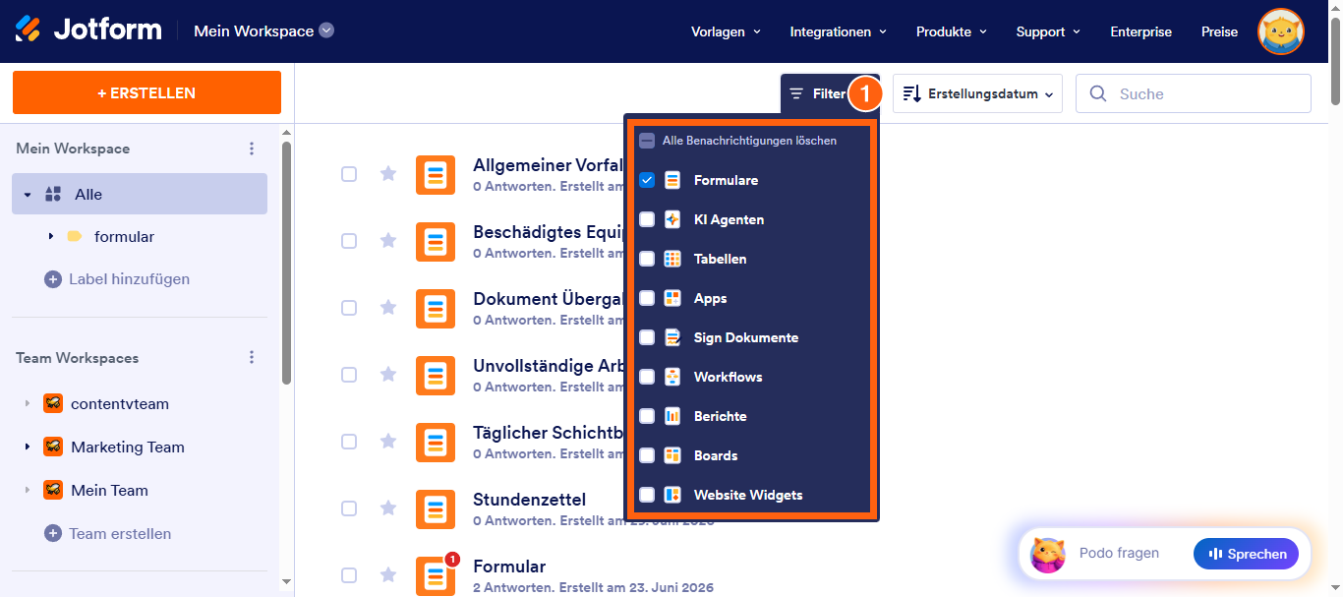Star the Unvollständige Arbeit form
Viewport: 1343px width, 597px height.
[388, 375]
